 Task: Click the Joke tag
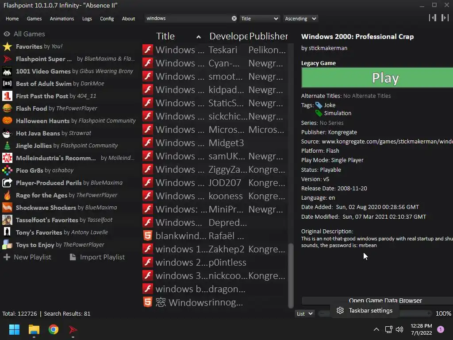coord(329,105)
